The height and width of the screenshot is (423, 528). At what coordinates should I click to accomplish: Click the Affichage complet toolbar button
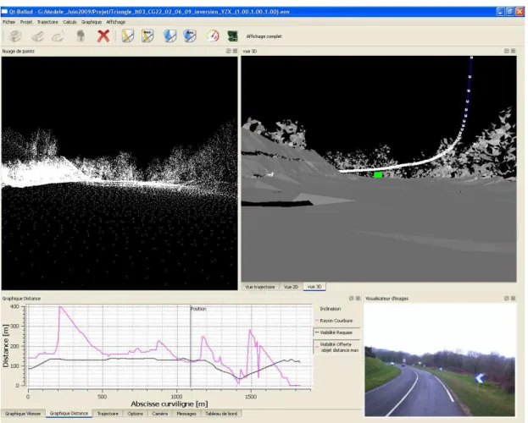[264, 36]
